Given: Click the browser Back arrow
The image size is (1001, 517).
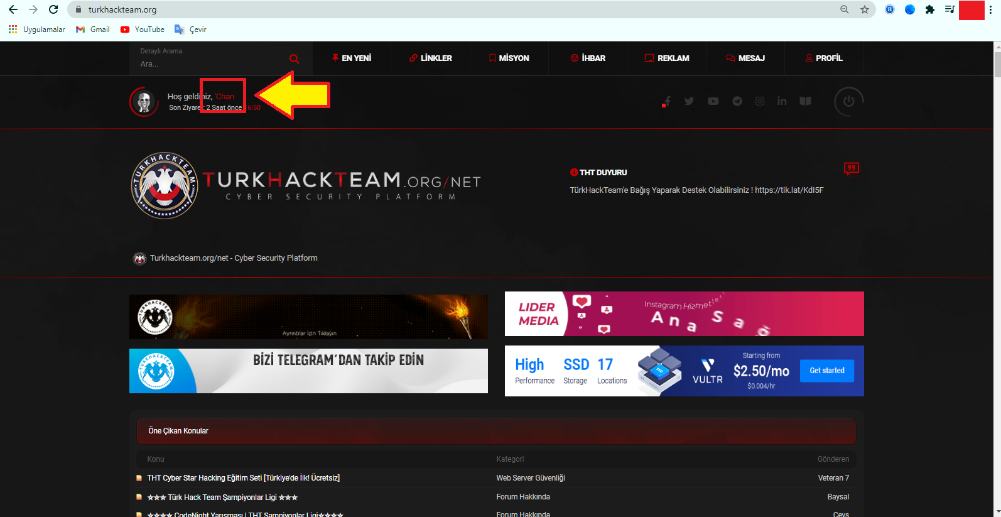Looking at the screenshot, I should pyautogui.click(x=13, y=9).
